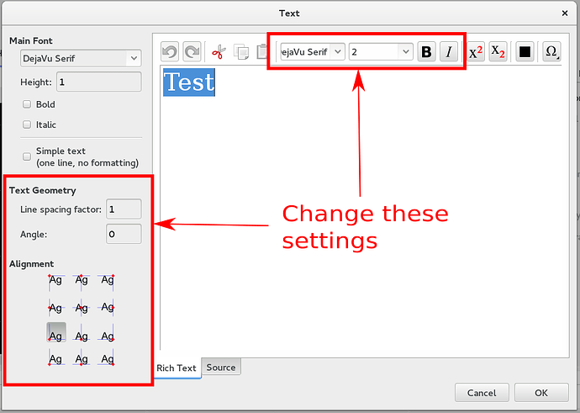
Task: Click the Redo arrow icon
Action: point(192,51)
